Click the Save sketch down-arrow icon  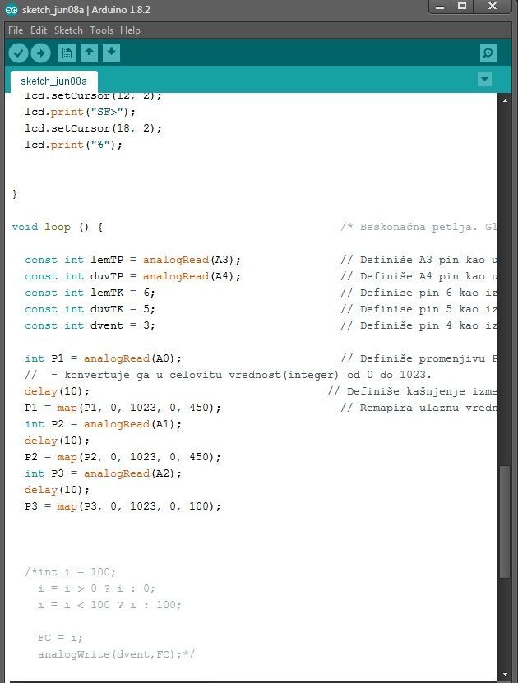click(111, 53)
